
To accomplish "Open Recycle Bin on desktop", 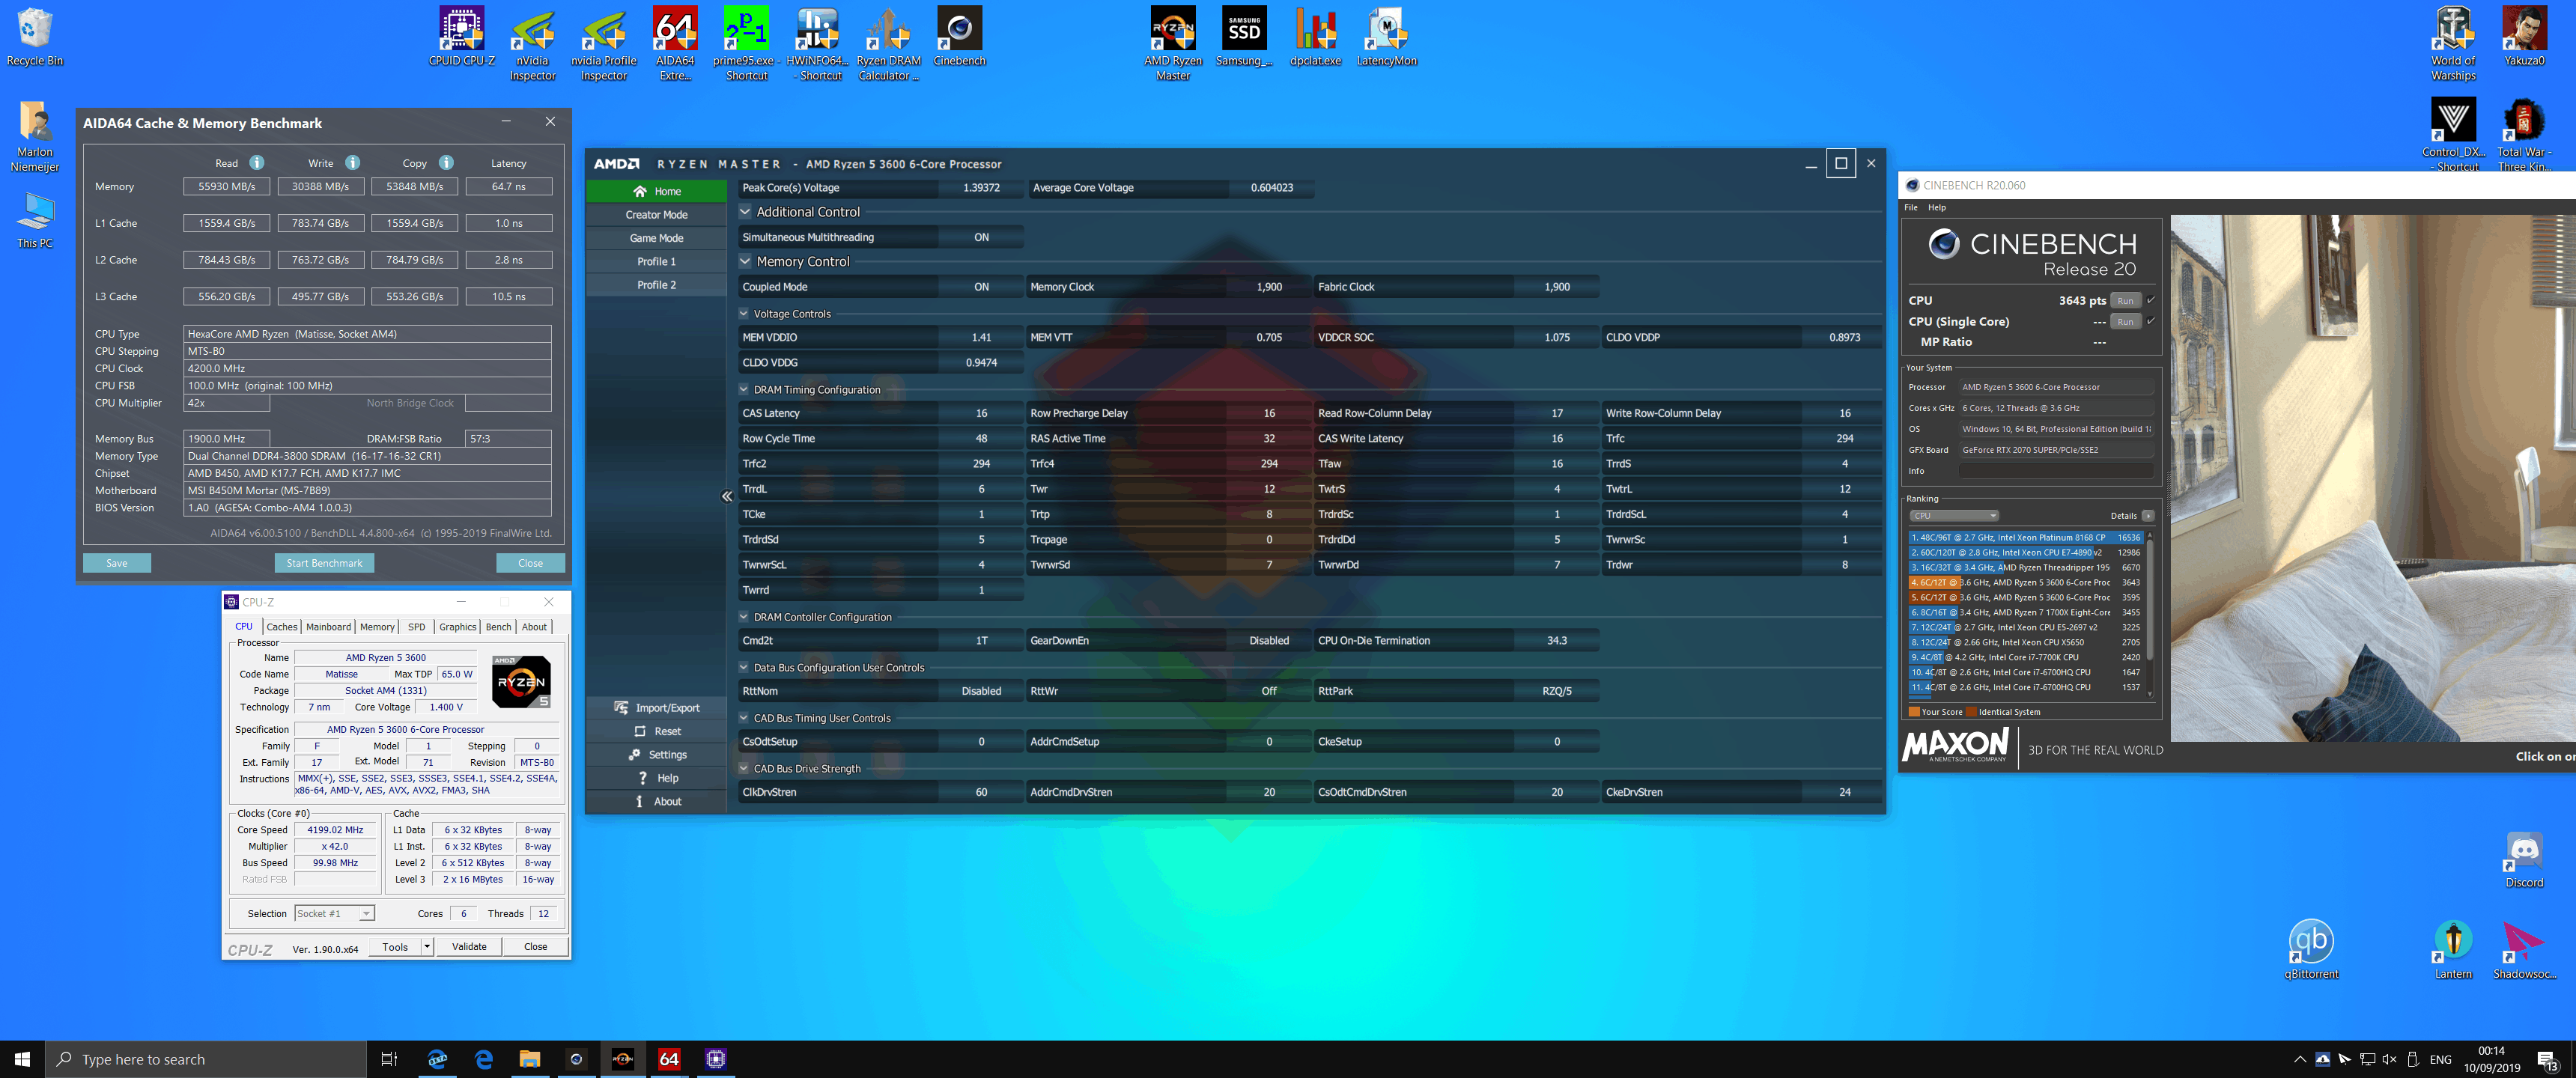I will [x=34, y=37].
